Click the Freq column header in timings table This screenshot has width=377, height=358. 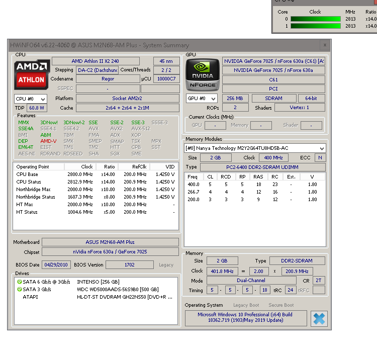(x=194, y=176)
